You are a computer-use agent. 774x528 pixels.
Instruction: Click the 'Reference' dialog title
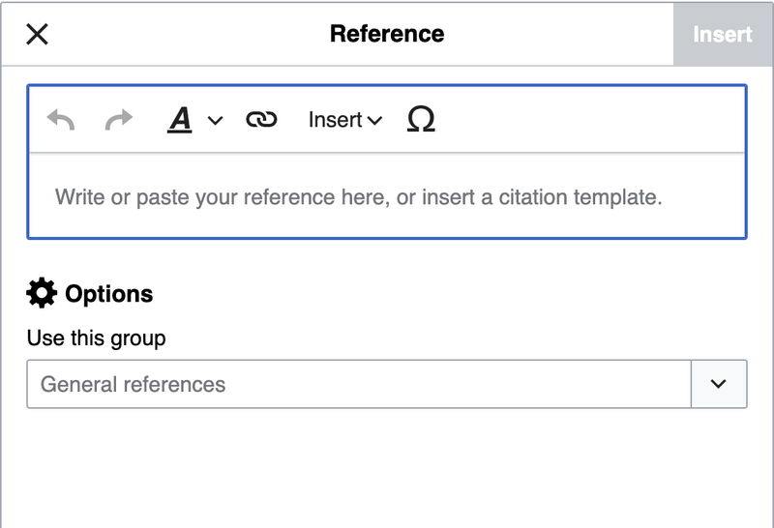click(387, 34)
